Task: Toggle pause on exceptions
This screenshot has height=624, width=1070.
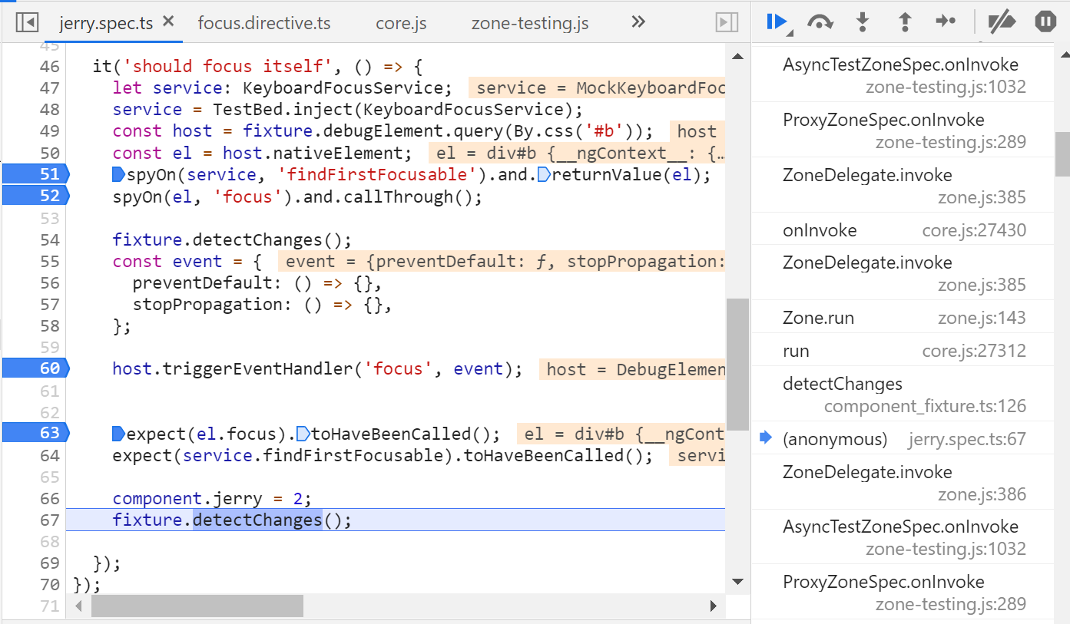Action: pyautogui.click(x=1045, y=21)
